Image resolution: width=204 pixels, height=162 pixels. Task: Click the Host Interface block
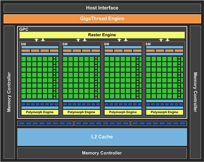[102, 8]
